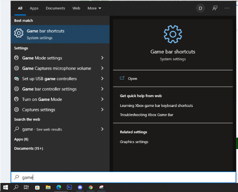The image size is (238, 192).
Task: Open Windows Start menu button
Action: coord(6,187)
